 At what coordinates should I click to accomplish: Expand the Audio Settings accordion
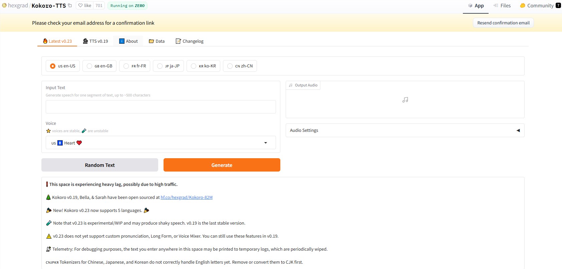pos(405,130)
